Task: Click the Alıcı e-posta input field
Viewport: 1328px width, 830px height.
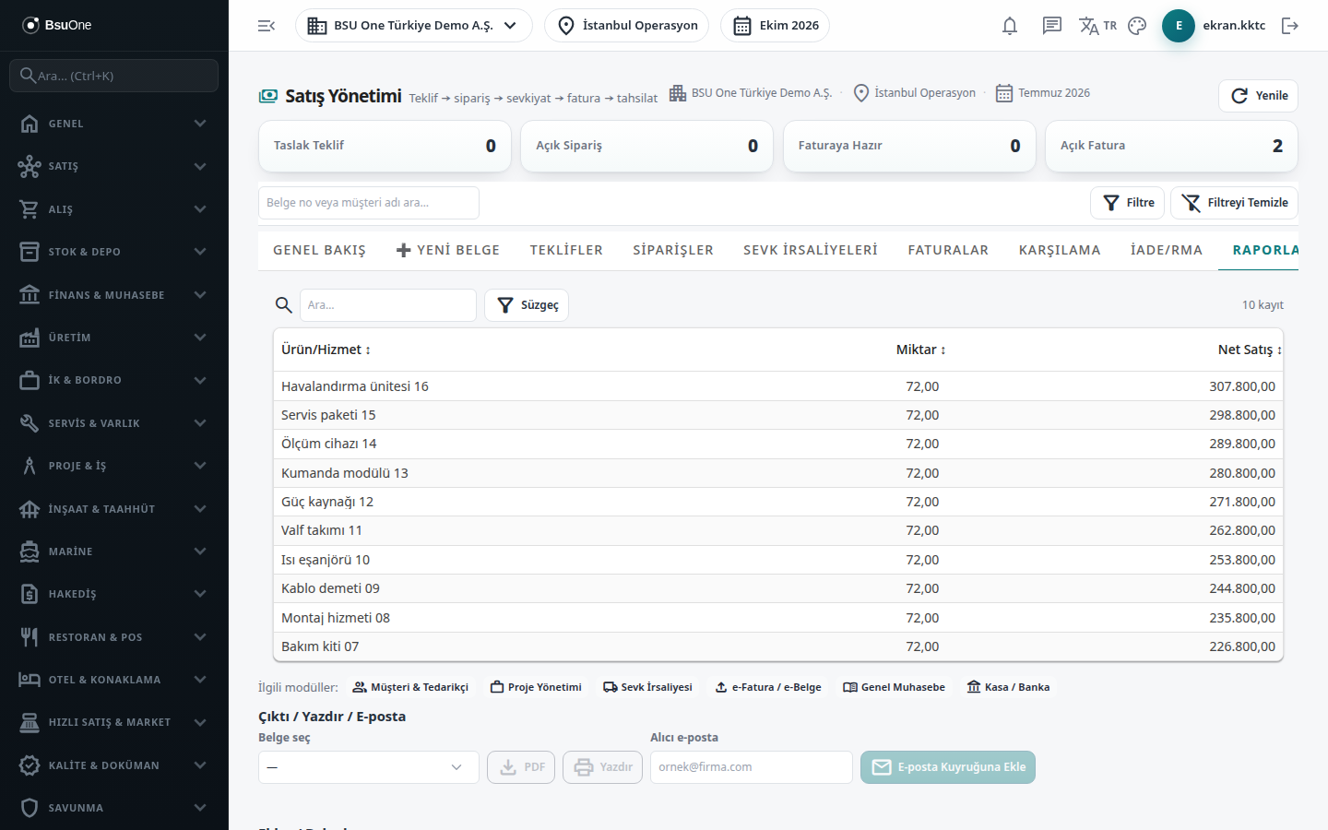Action: (x=752, y=767)
